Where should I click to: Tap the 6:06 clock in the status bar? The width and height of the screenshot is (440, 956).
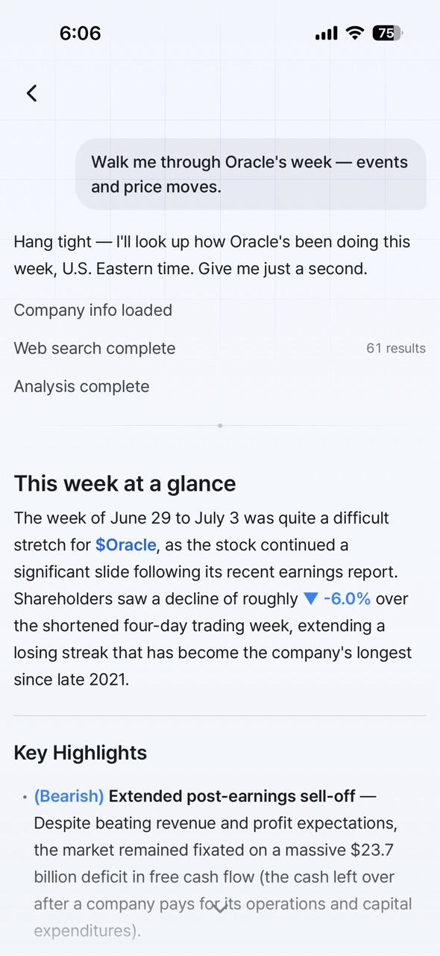coord(80,33)
